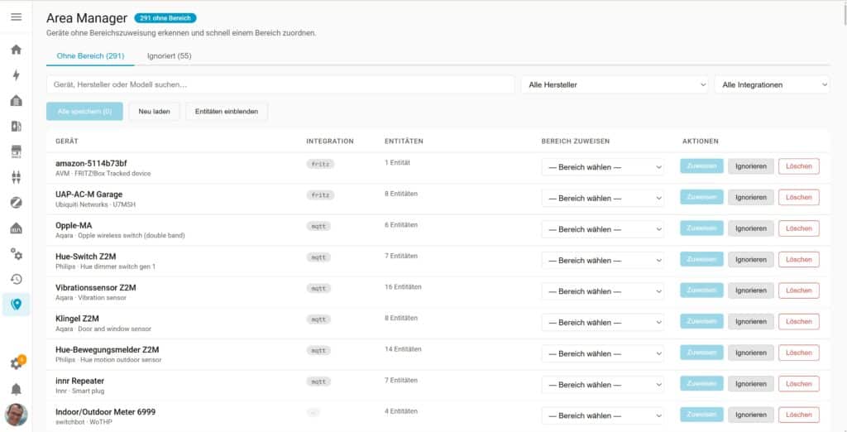Switch to Ohne Bereich (291) tab
The height and width of the screenshot is (432, 847).
[x=90, y=55]
